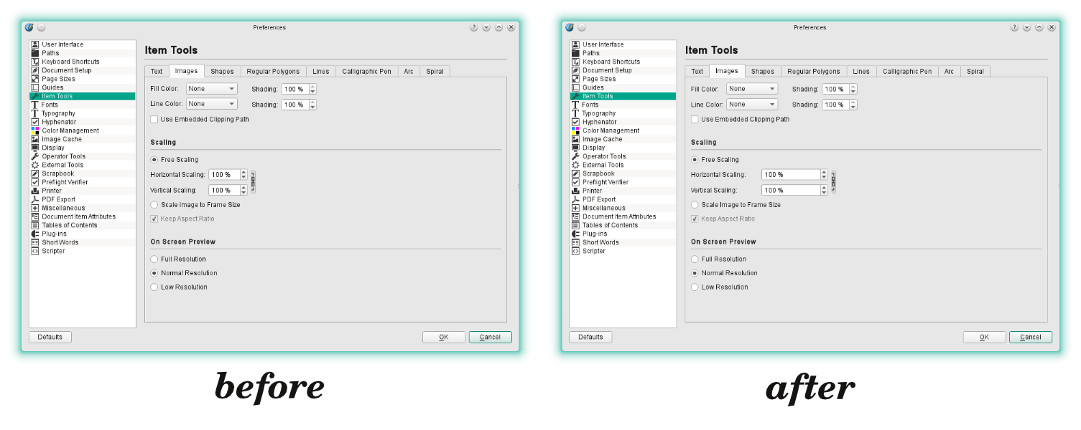Expand the Line Color dropdown in the after dialog
The width and height of the screenshot is (1081, 430).
tap(751, 105)
